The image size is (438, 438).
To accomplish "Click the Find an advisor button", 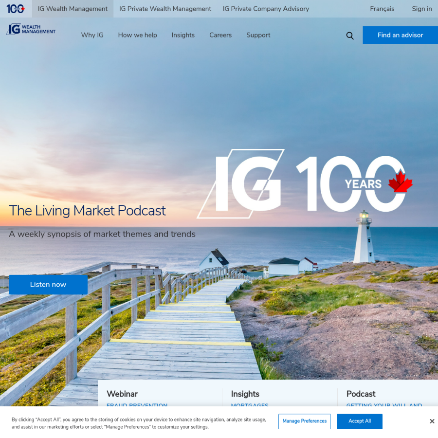I will tap(400, 35).
